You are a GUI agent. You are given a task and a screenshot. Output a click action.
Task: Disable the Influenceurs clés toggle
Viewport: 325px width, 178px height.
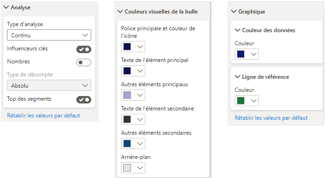84,49
